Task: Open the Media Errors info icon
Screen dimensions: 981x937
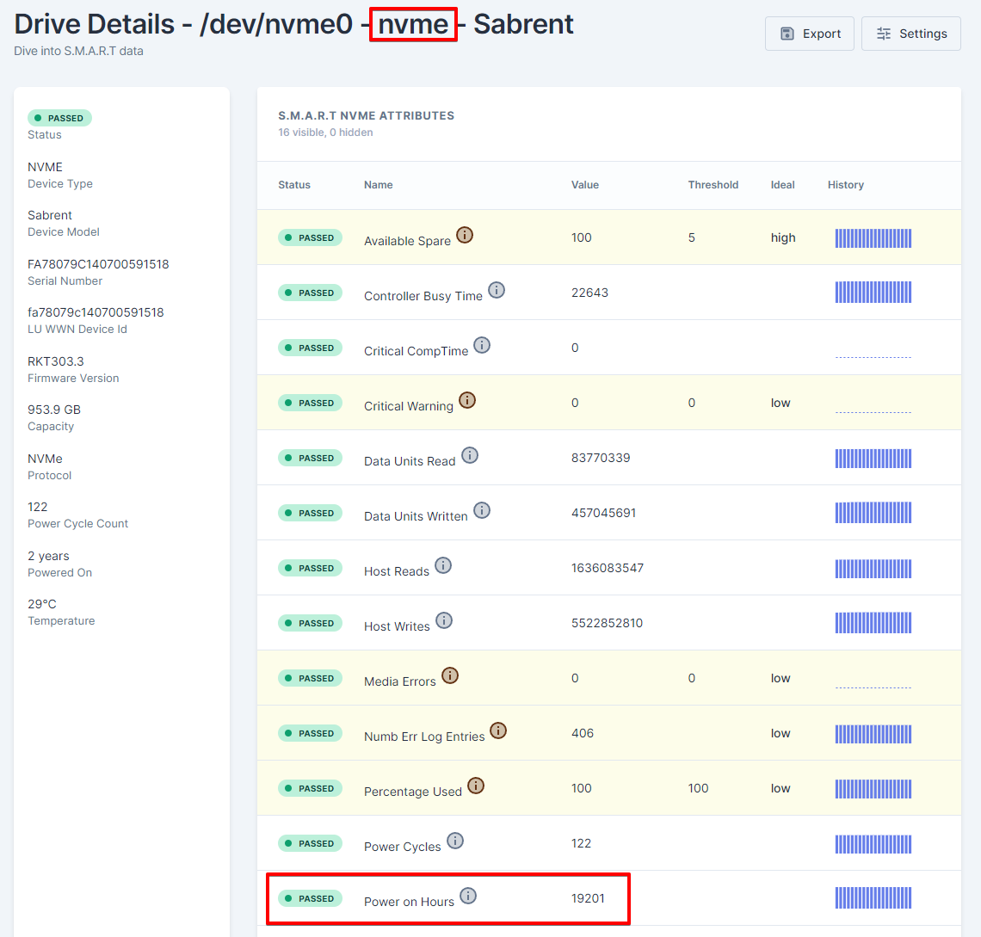Action: 449,675
